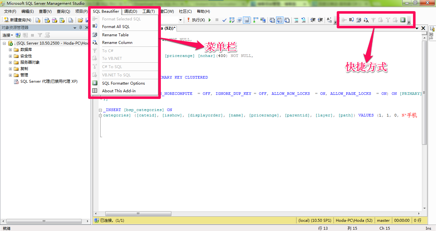Open the 调试(D) menu
Screen dimensions: 436x231
pyautogui.click(x=131, y=11)
